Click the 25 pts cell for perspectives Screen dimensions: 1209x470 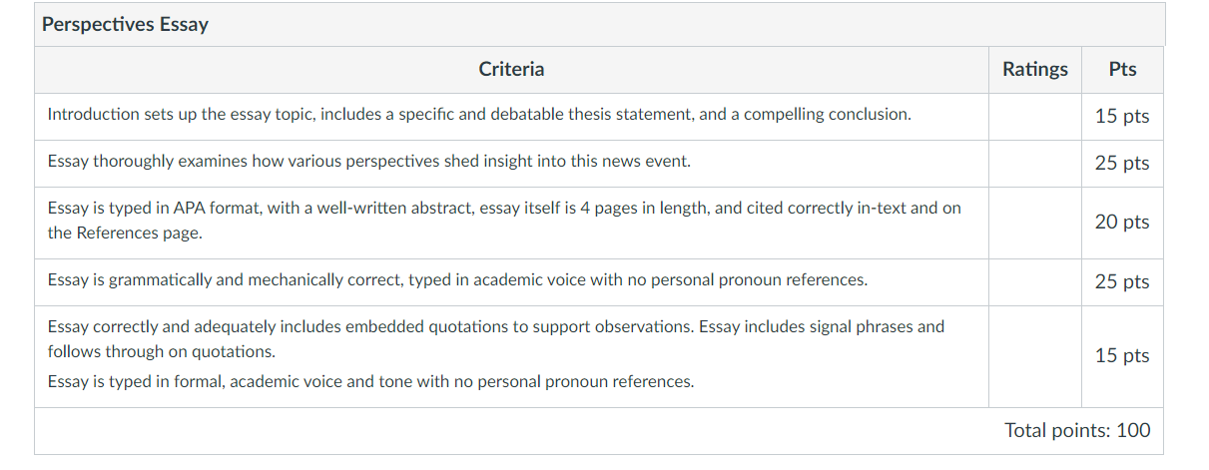[x=1122, y=163]
